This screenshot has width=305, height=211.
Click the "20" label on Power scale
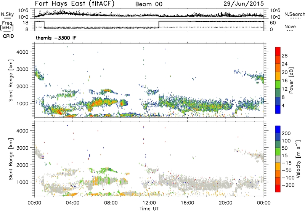284,72
